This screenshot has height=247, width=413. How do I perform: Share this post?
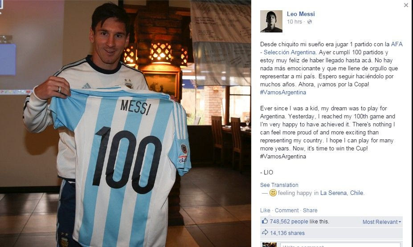[310, 210]
